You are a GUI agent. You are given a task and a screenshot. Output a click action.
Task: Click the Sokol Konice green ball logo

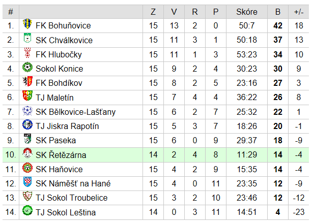tap(27, 67)
